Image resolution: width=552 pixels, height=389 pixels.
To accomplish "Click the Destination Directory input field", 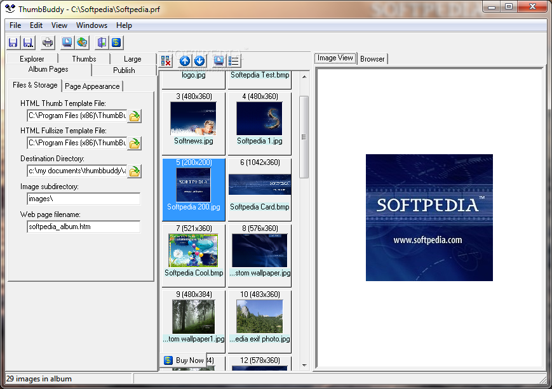I will click(77, 171).
